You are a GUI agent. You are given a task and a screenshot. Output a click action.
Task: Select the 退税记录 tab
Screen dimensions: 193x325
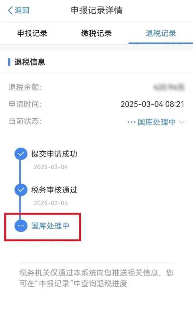(161, 33)
